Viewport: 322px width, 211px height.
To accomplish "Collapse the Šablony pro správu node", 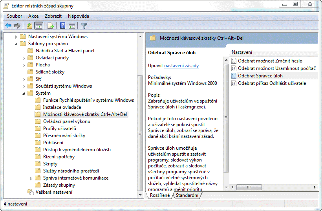I will tap(16, 44).
